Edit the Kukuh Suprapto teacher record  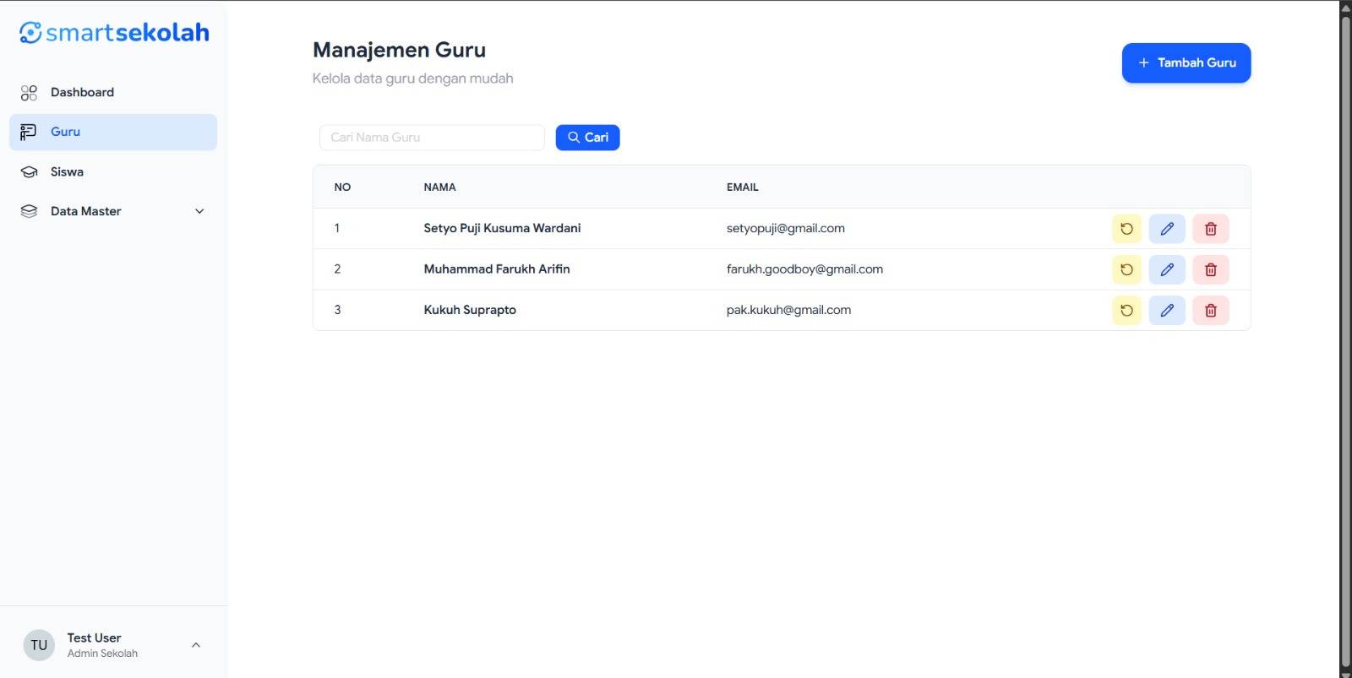[1167, 311]
